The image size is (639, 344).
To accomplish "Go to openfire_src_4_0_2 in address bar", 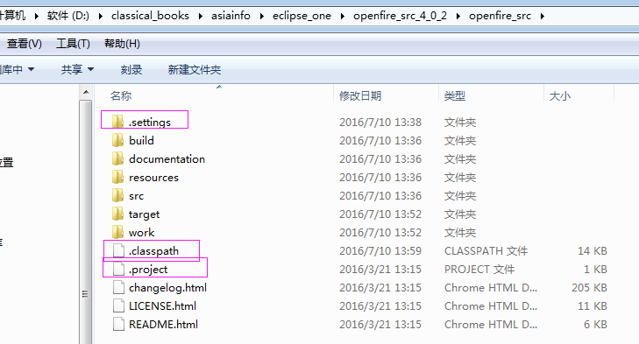I will click(401, 16).
